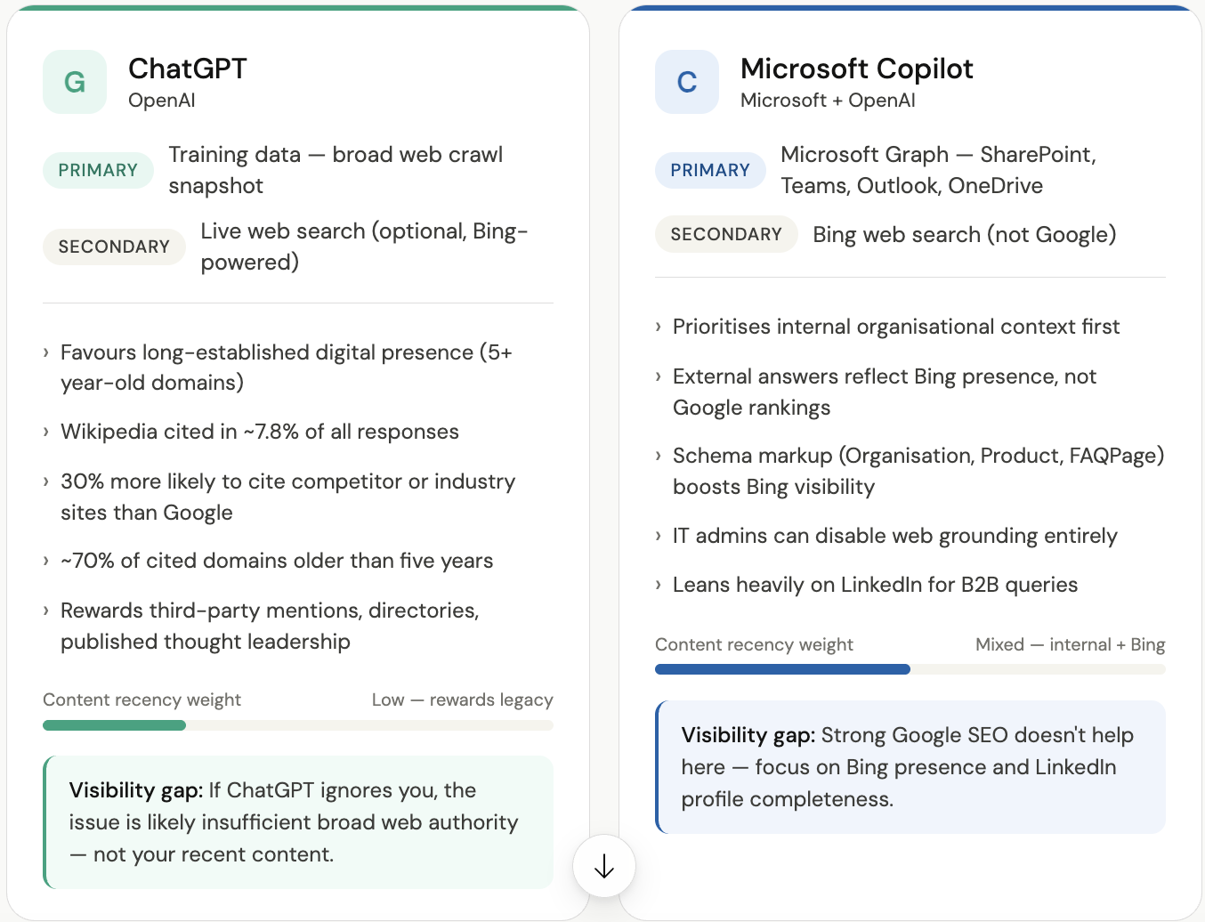The image size is (1205, 922).
Task: Click 'Live web search (optional, Bing-powered)' text
Action: [364, 247]
